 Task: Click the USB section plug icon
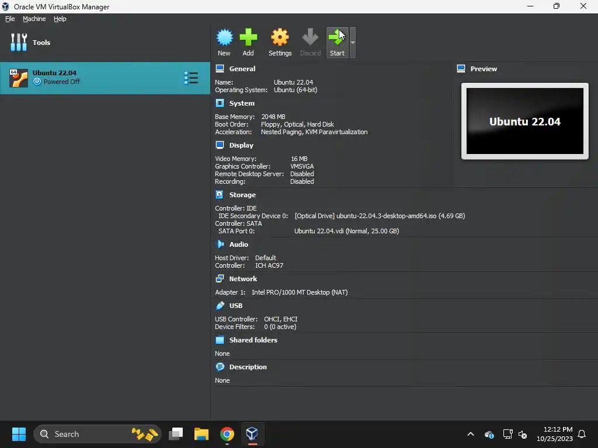pyautogui.click(x=220, y=306)
